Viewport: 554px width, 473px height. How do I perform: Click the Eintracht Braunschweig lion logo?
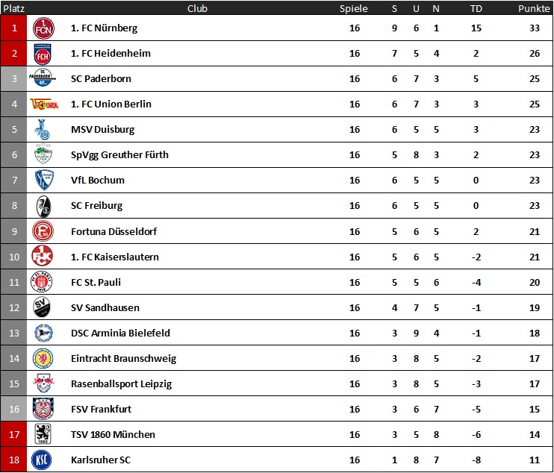(x=43, y=359)
